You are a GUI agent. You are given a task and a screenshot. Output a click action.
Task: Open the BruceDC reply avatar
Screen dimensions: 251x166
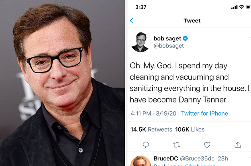[x=141, y=161]
